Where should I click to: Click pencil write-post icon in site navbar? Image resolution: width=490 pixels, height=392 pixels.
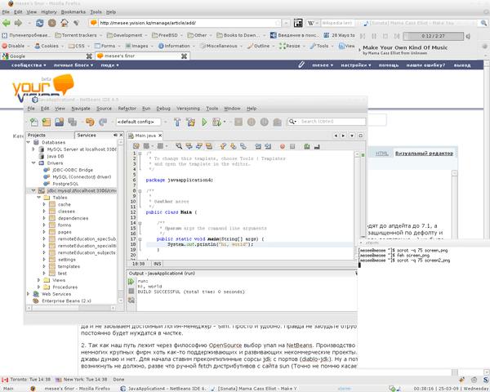point(301,65)
